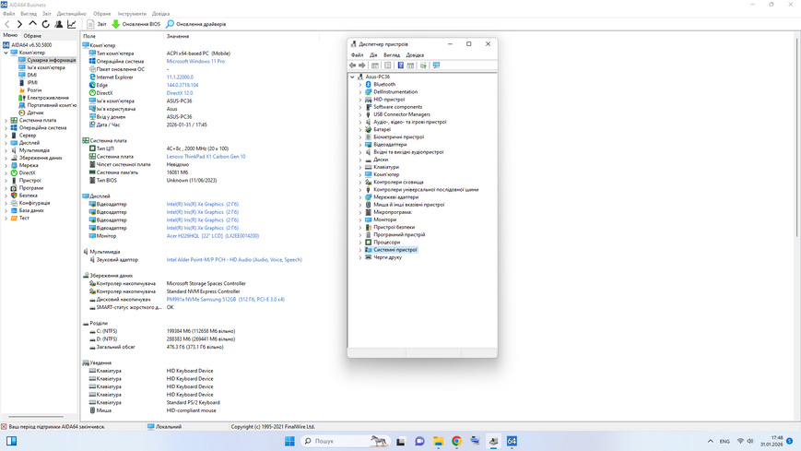
Task: Expand Системна плата in AIDA64 tree
Action: click(6, 120)
